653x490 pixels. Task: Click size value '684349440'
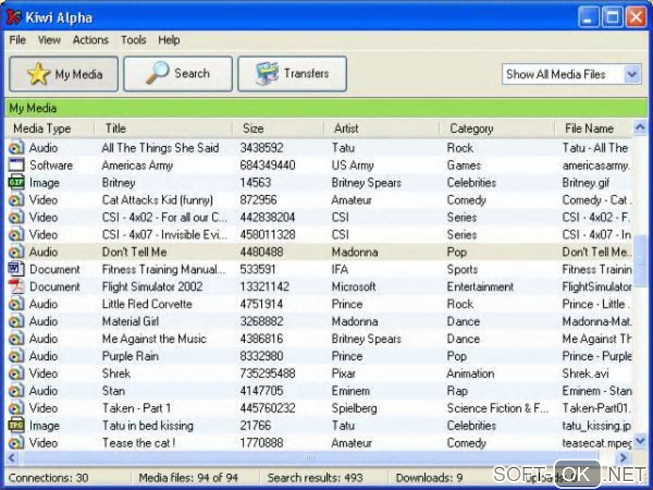click(x=268, y=165)
